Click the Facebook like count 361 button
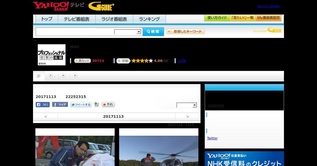This screenshot has height=166, width=317. 43,105
